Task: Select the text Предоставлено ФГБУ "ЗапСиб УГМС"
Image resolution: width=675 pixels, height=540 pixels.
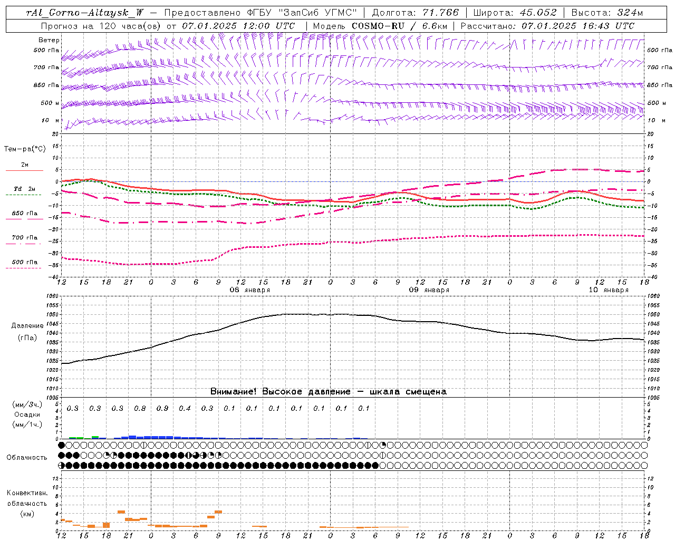Action: click(261, 13)
